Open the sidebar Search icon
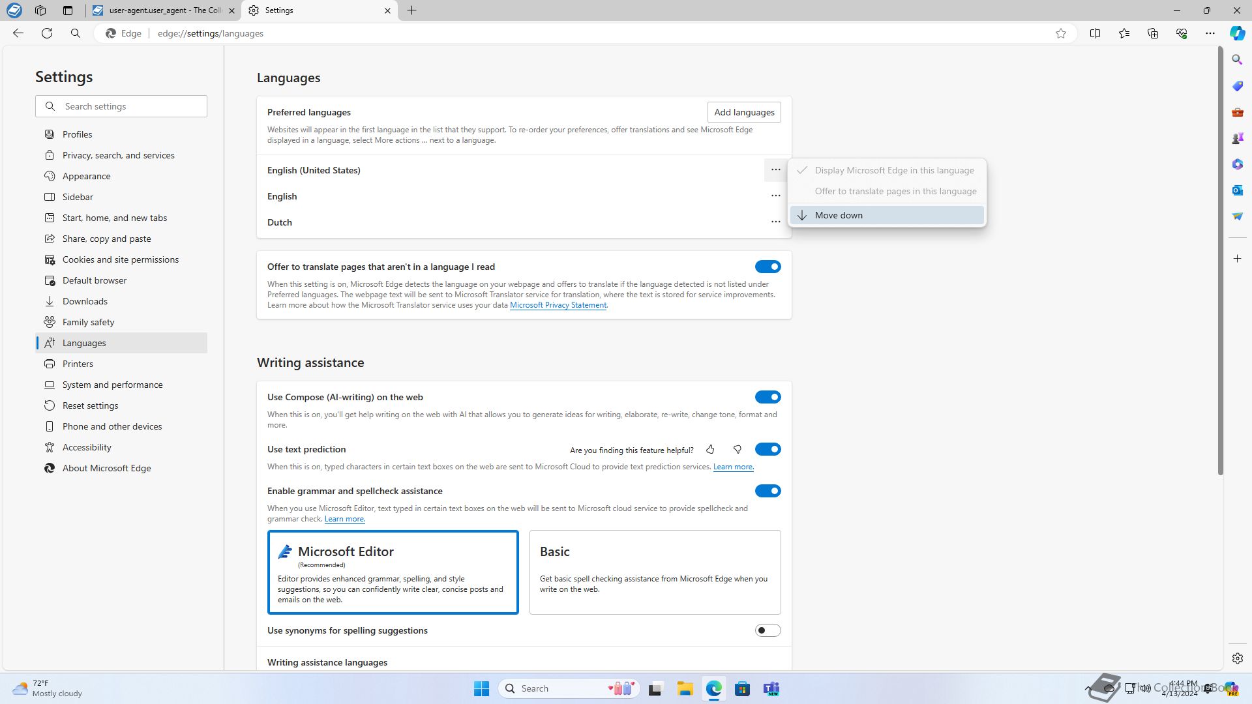 1238,60
